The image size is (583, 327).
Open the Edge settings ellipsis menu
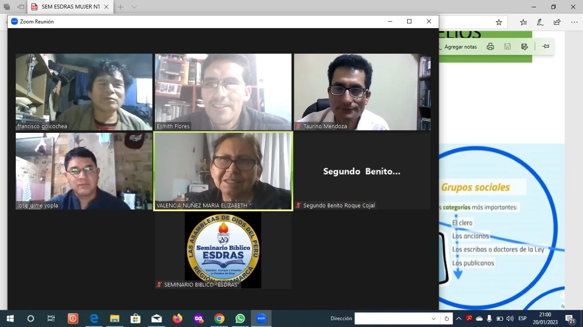tap(574, 22)
